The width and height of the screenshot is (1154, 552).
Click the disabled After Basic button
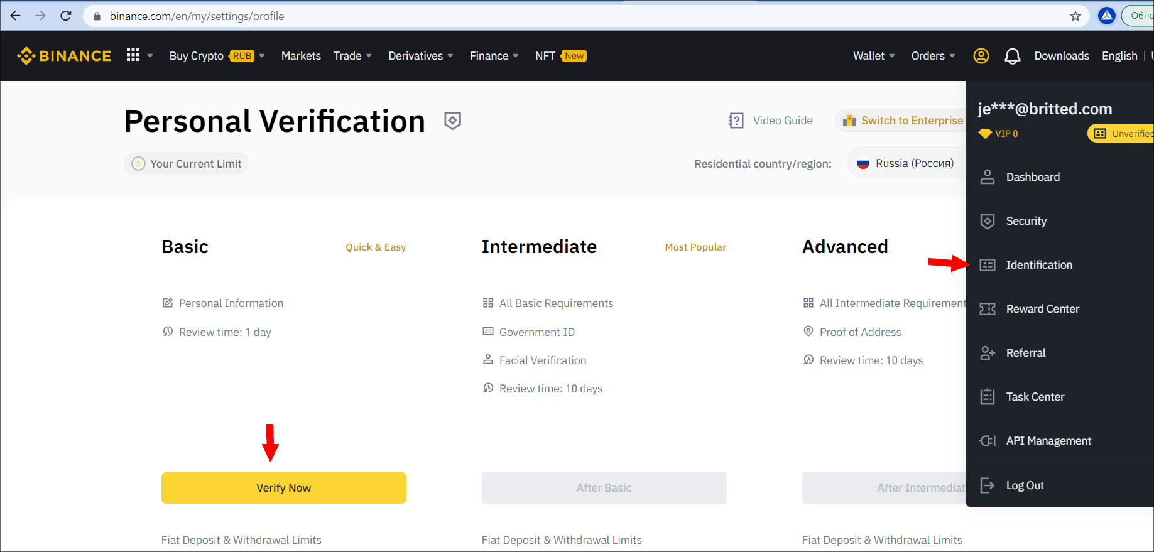604,488
